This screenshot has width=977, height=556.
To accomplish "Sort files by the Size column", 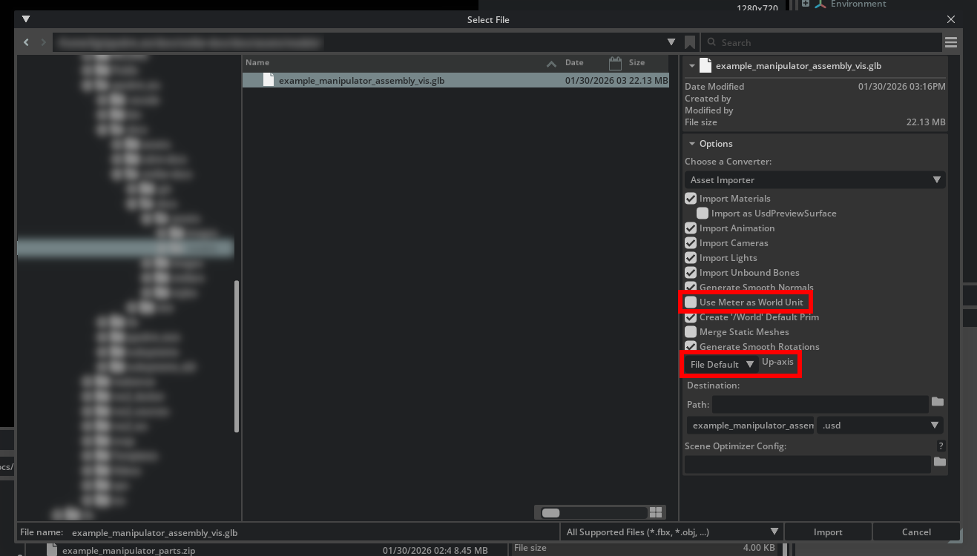I will [x=636, y=63].
